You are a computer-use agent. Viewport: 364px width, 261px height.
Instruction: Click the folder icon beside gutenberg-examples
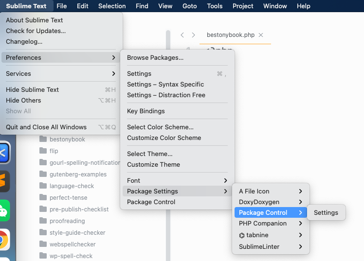coord(43,174)
